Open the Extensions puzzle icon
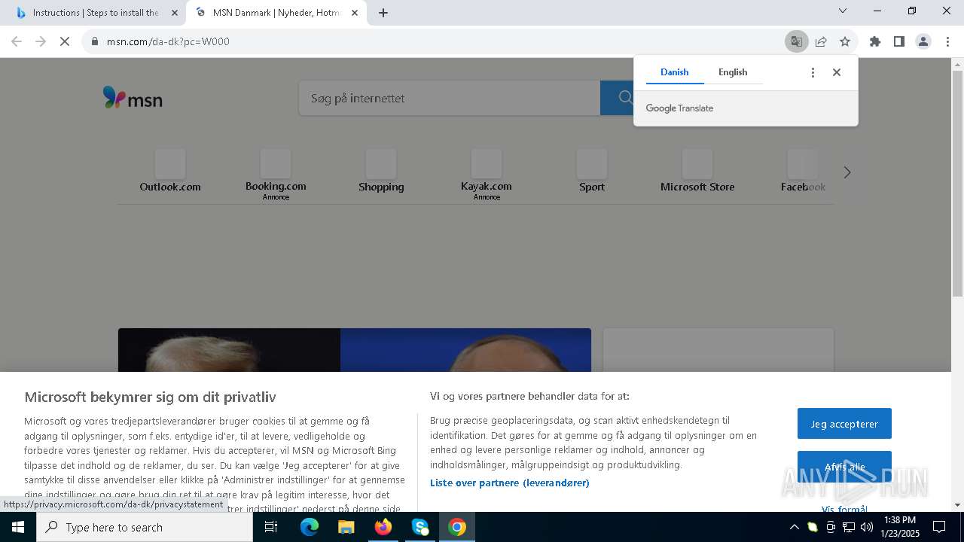This screenshot has height=542, width=964. [x=874, y=41]
